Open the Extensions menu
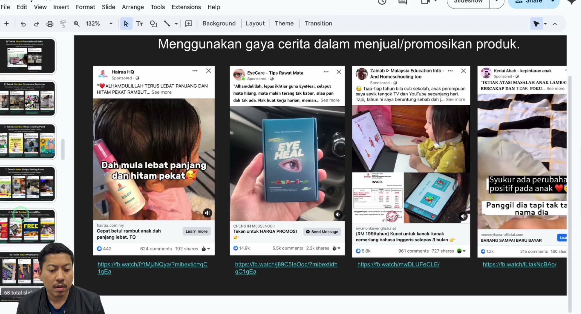Image resolution: width=581 pixels, height=314 pixels. [x=186, y=7]
